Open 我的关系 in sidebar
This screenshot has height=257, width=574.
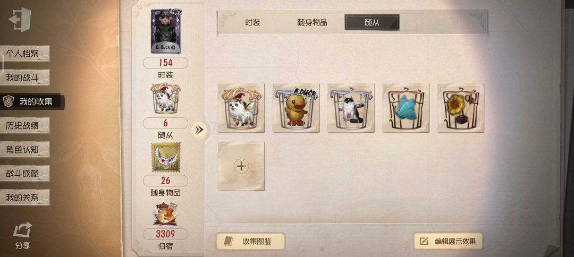(24, 198)
